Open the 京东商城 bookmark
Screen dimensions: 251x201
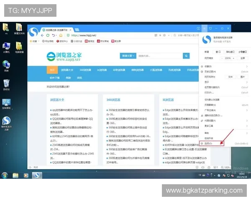[103, 41]
